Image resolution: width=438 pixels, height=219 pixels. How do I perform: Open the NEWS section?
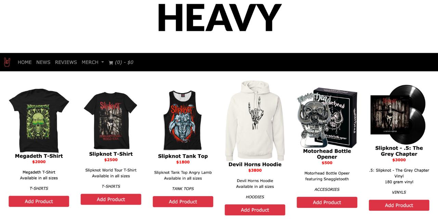43,62
